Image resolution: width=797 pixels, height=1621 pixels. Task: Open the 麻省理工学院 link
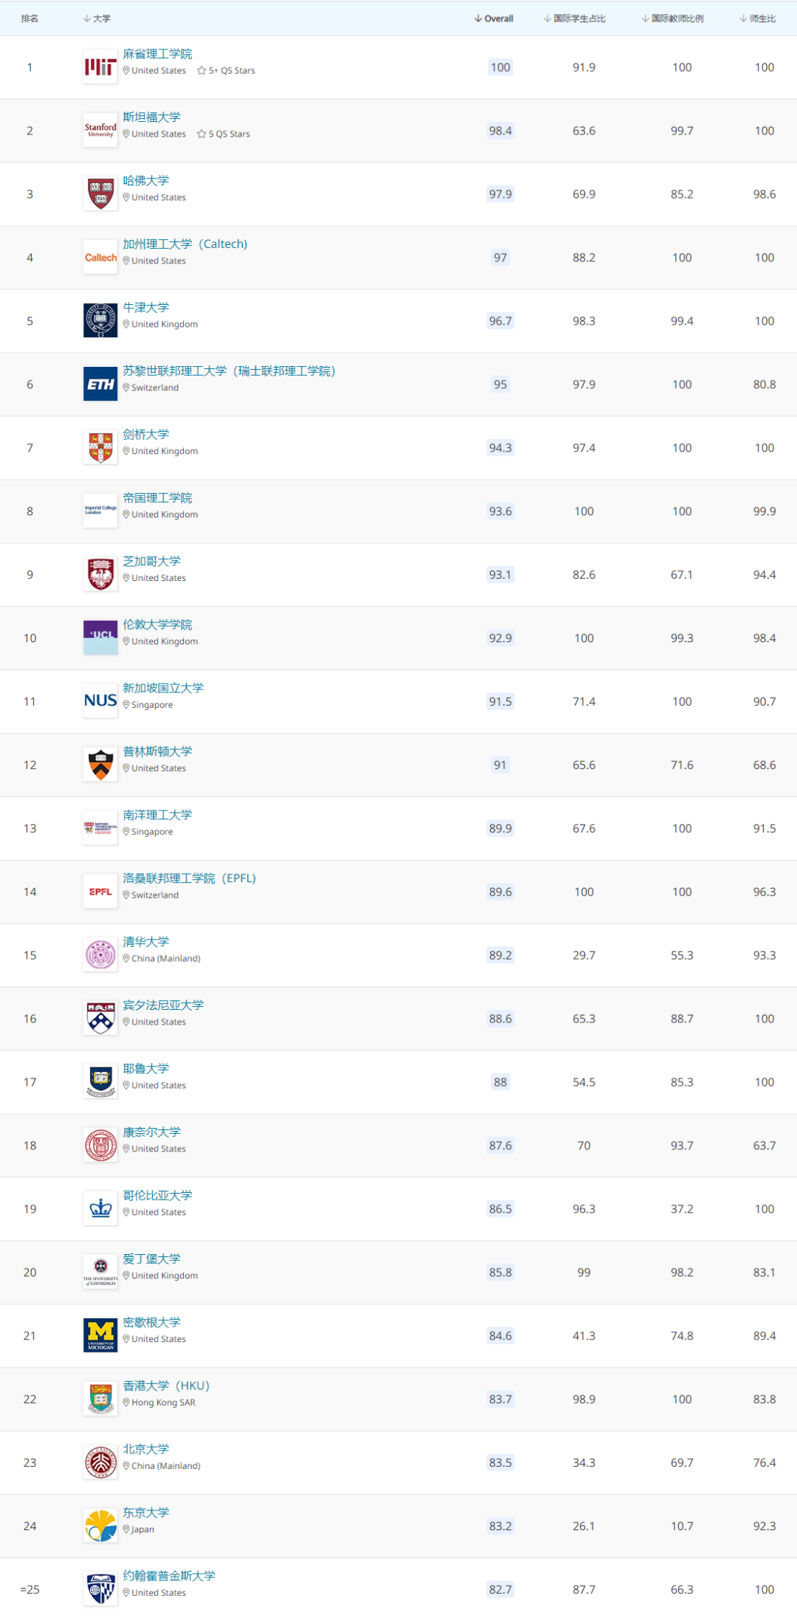[157, 54]
